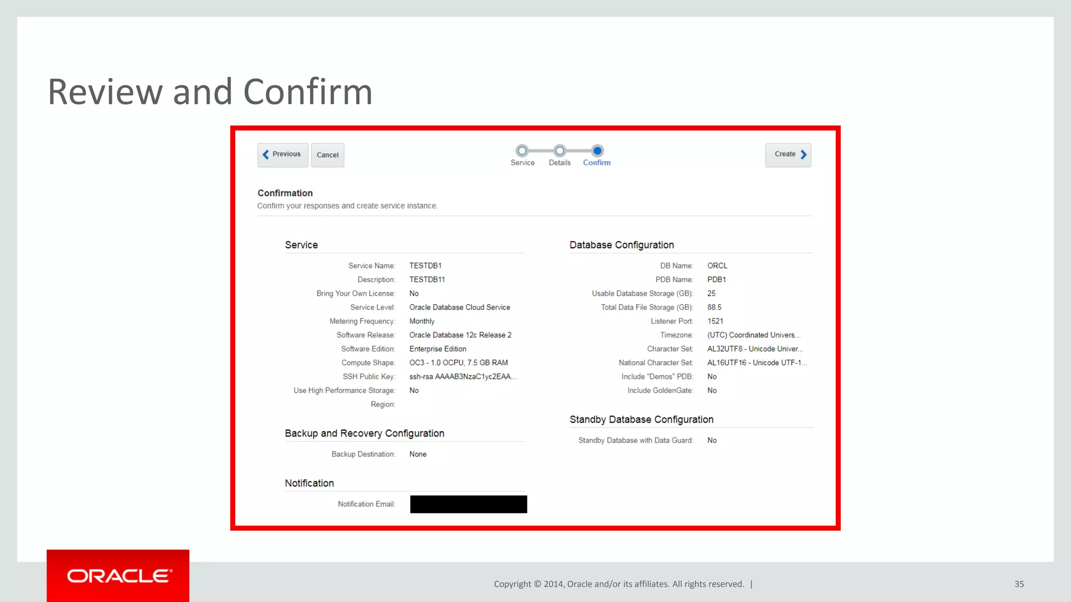
Task: Click the slide number 35
Action: [1019, 584]
